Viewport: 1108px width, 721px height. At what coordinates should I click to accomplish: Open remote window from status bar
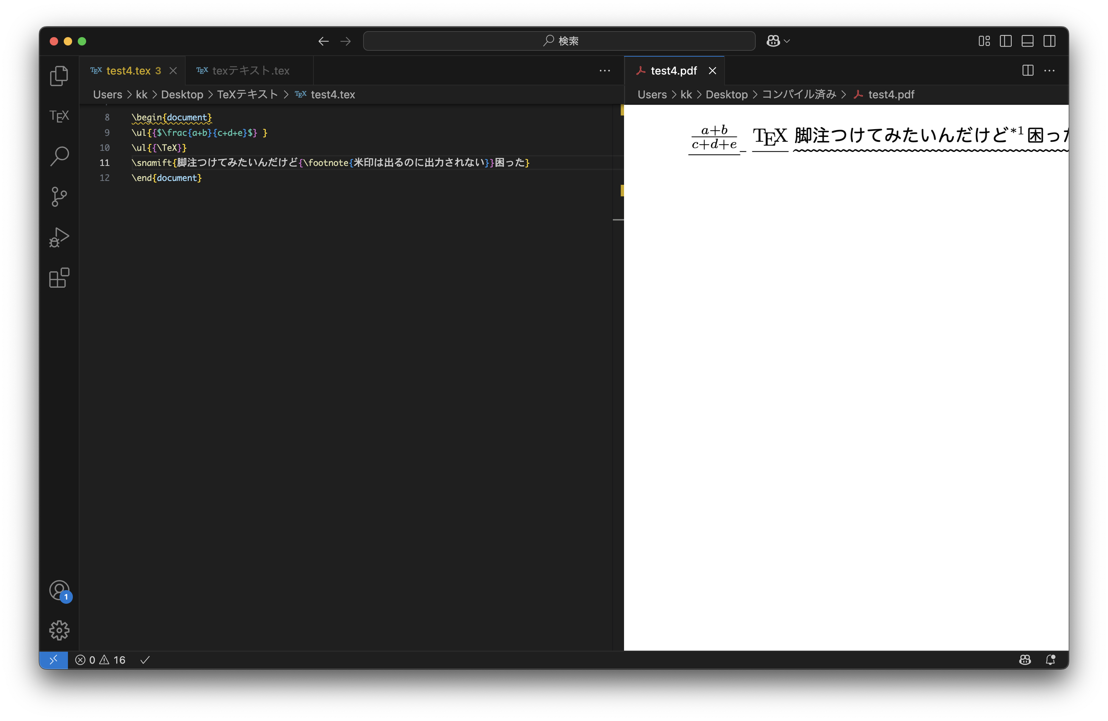click(x=54, y=660)
